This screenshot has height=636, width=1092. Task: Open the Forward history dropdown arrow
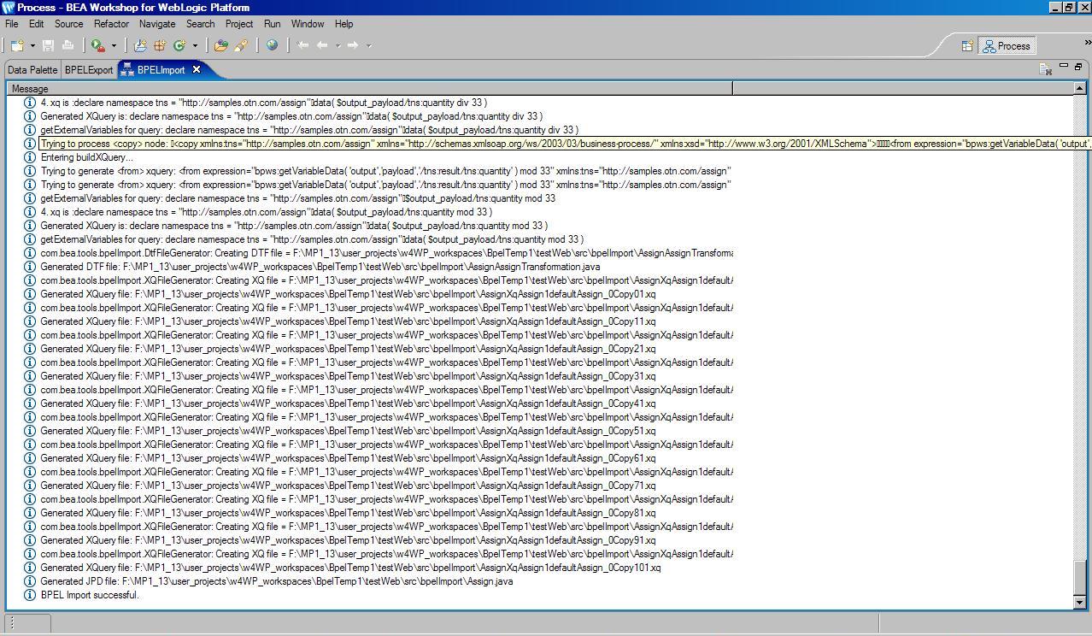coord(368,45)
